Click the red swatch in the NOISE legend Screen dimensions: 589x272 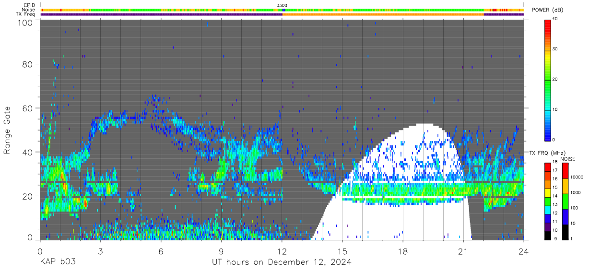pos(565,171)
